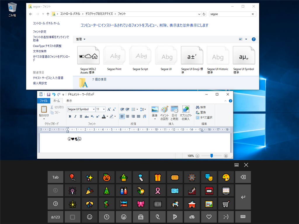Center align text in WordPad
Screen dimensions: 299x224
click(x=128, y=116)
